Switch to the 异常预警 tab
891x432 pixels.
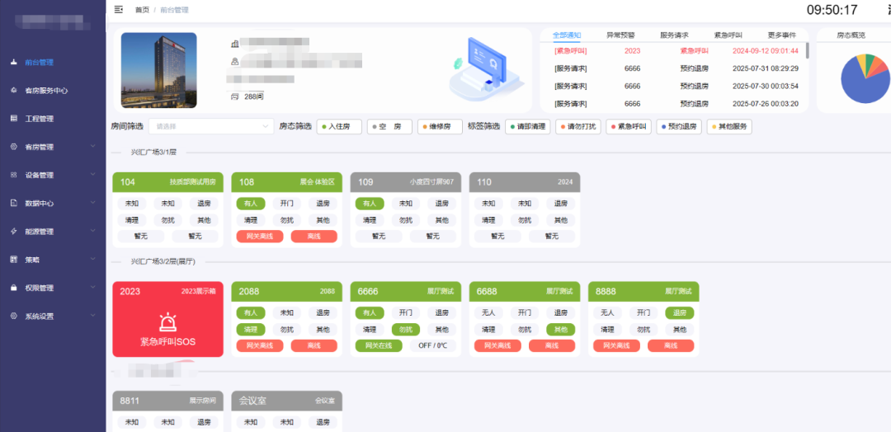620,35
